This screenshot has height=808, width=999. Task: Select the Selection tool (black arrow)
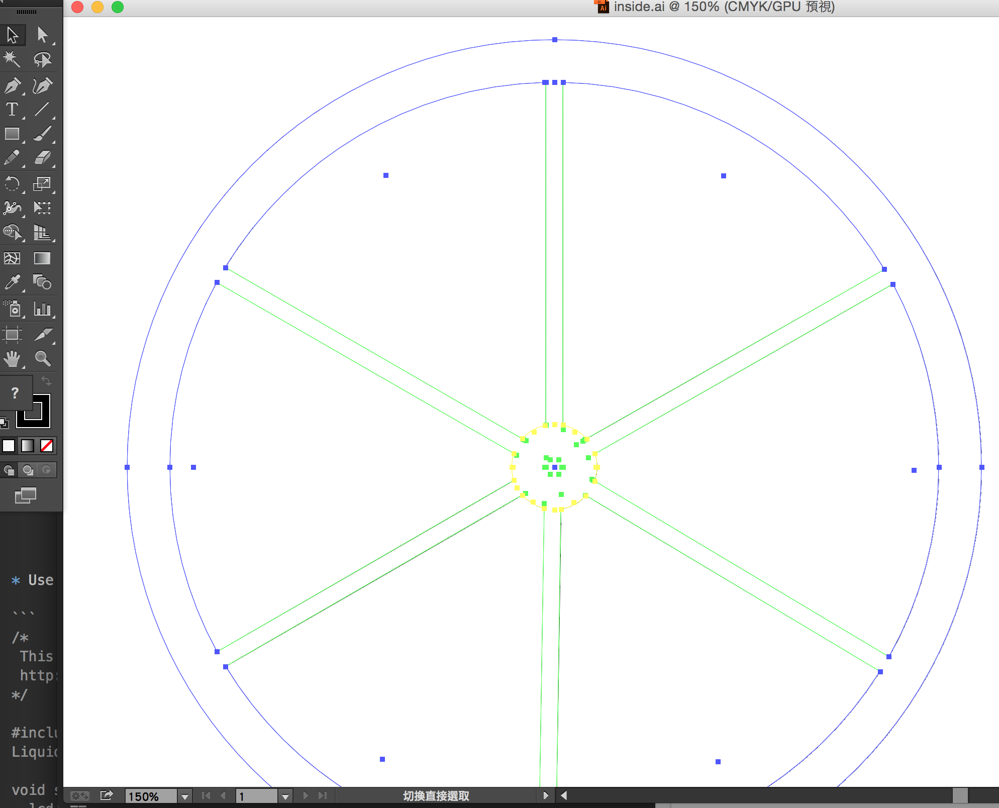13,35
